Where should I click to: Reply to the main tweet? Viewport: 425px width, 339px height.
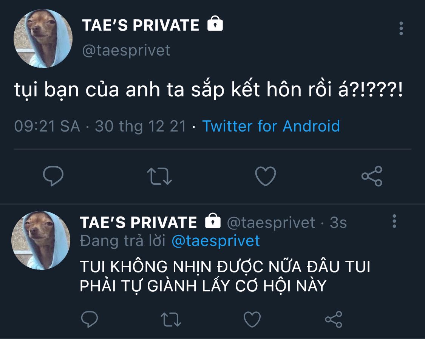[x=53, y=176]
